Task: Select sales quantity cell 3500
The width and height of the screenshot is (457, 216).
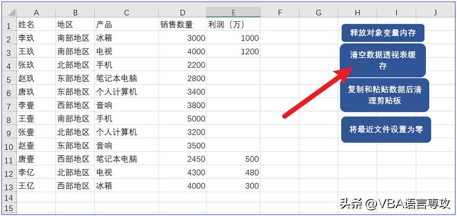Action: (x=182, y=146)
